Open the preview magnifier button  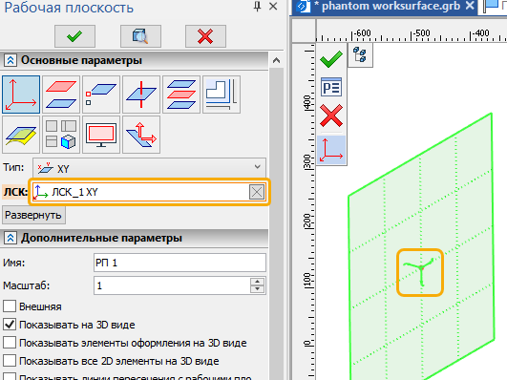[140, 36]
